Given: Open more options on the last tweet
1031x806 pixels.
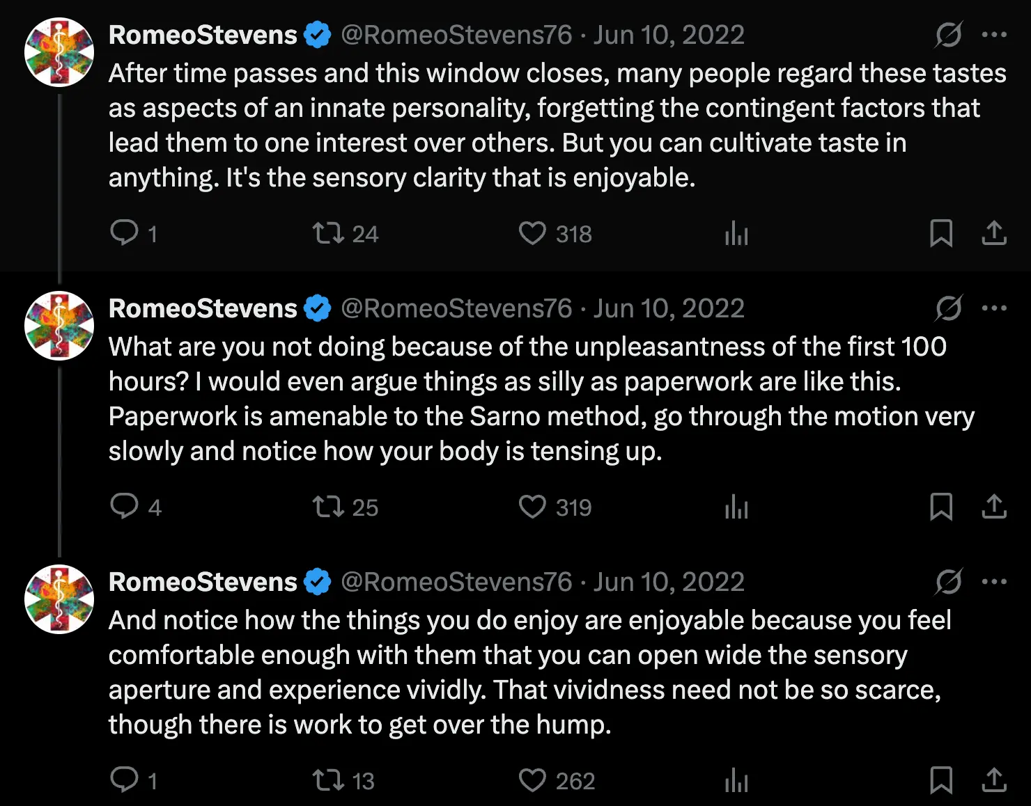Looking at the screenshot, I should 994,582.
